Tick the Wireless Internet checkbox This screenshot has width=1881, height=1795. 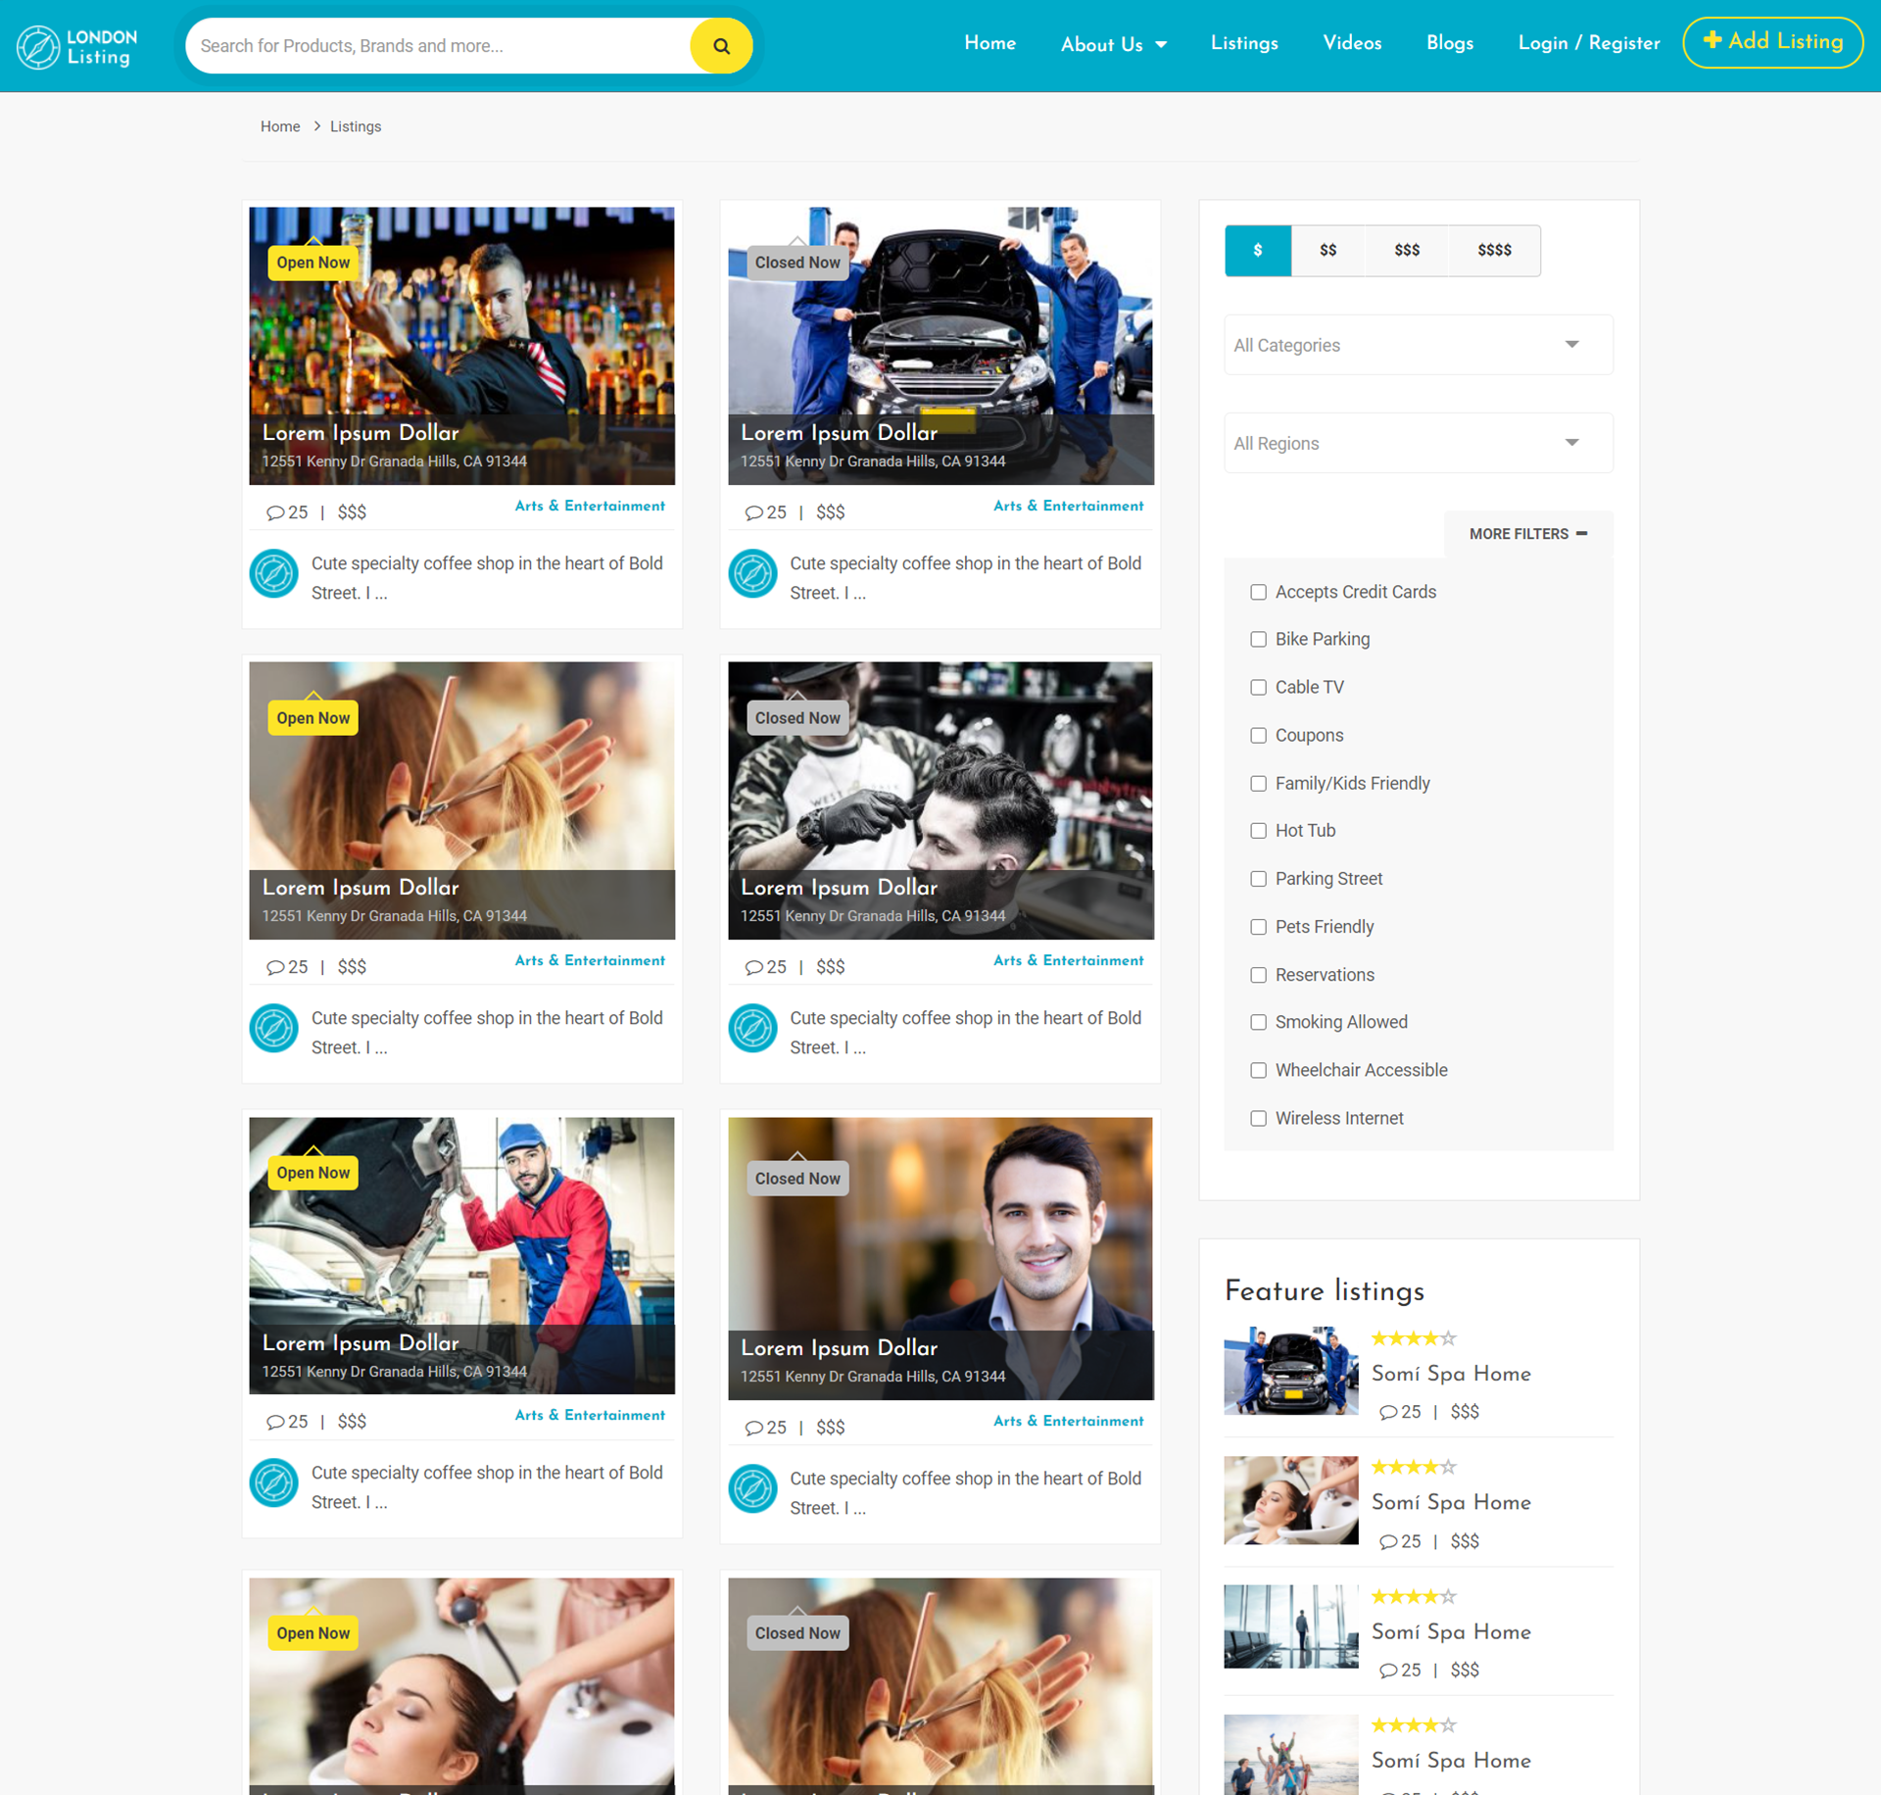point(1258,1118)
